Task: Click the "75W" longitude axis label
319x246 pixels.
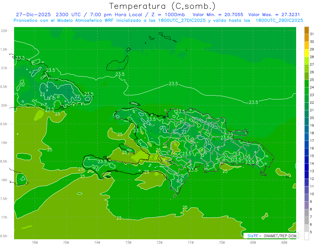Action: tap(66, 243)
